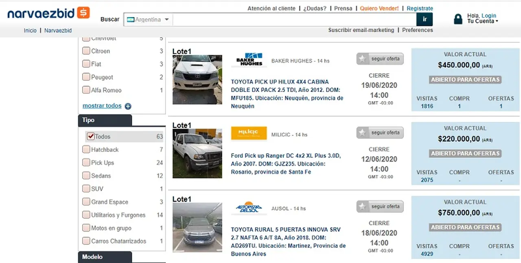
Task: Open the Registrate sign-up link
Action: 420,9
